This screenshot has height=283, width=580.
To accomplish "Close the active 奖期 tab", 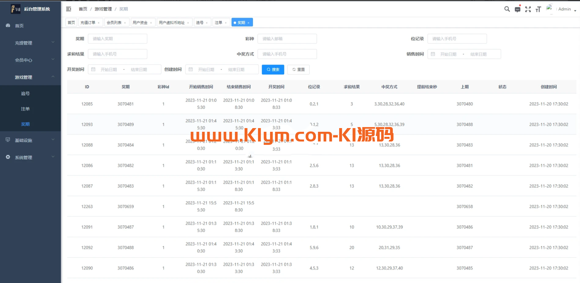I will (x=248, y=23).
